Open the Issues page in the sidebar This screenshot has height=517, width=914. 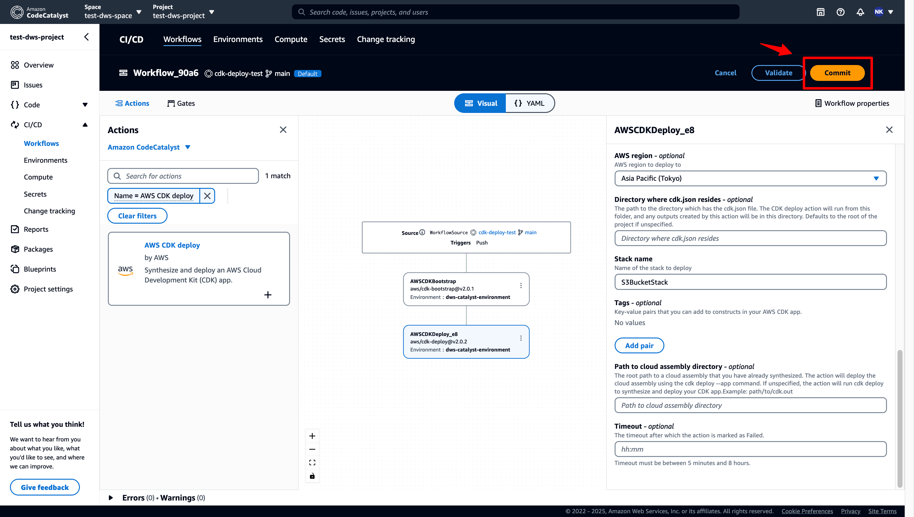(x=33, y=85)
